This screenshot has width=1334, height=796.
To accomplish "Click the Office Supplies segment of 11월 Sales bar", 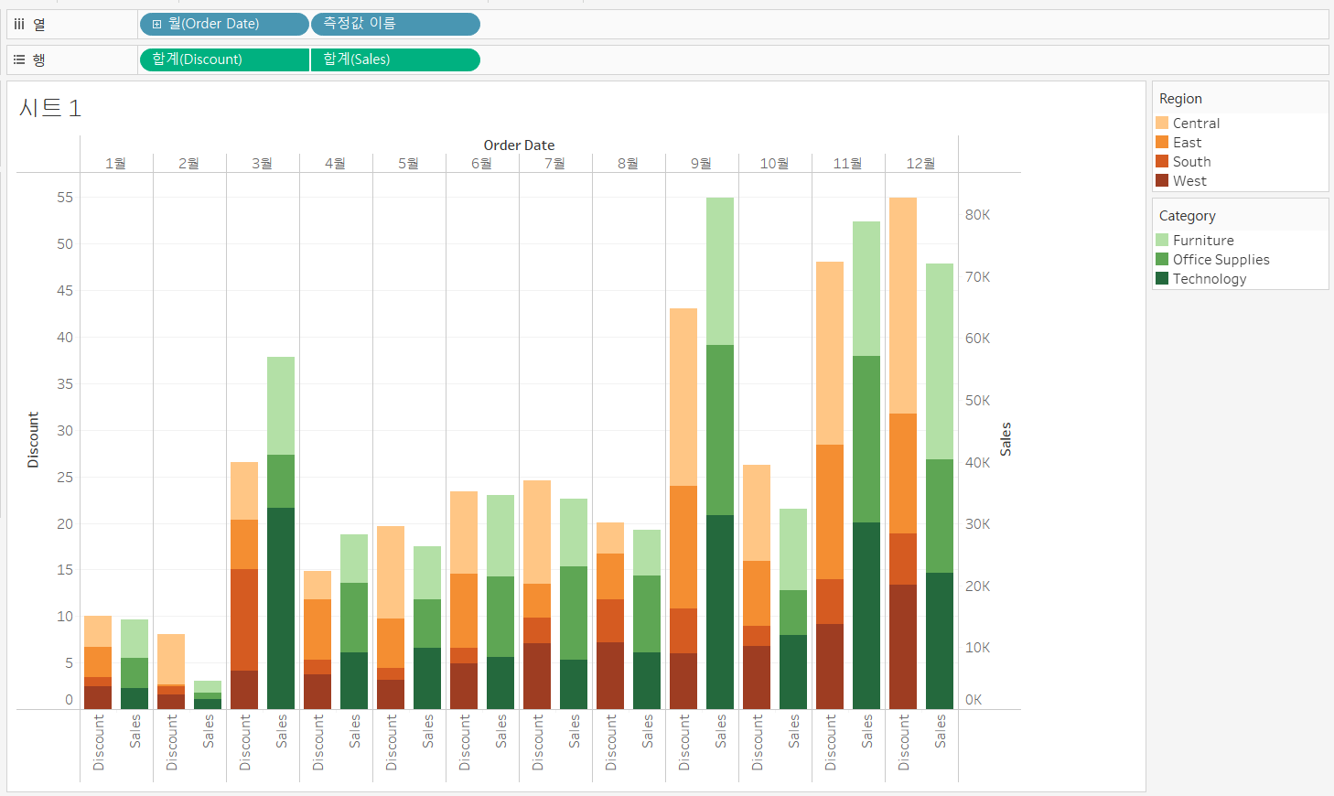I will [x=866, y=439].
